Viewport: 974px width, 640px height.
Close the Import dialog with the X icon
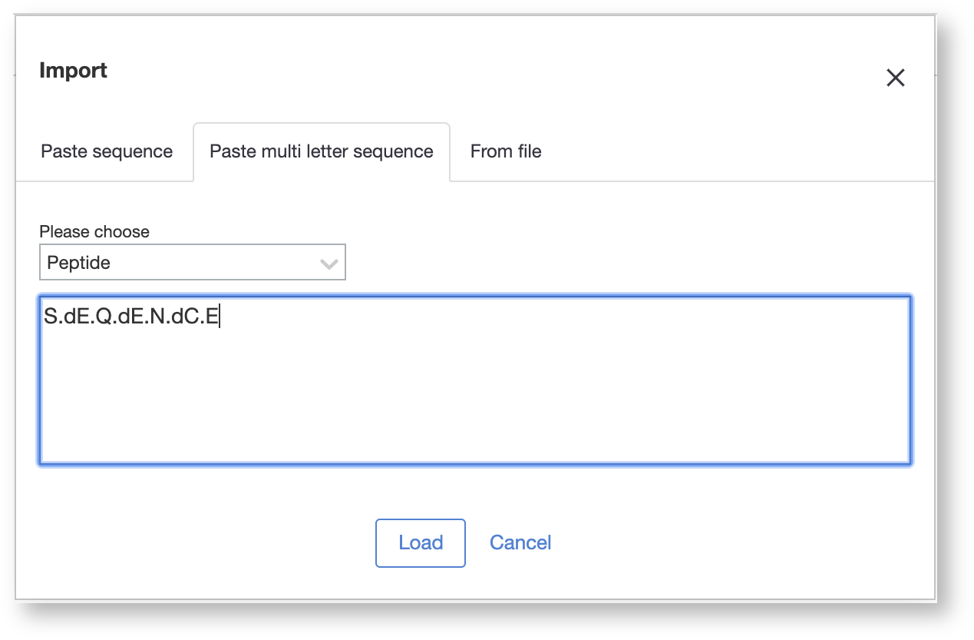pos(896,78)
